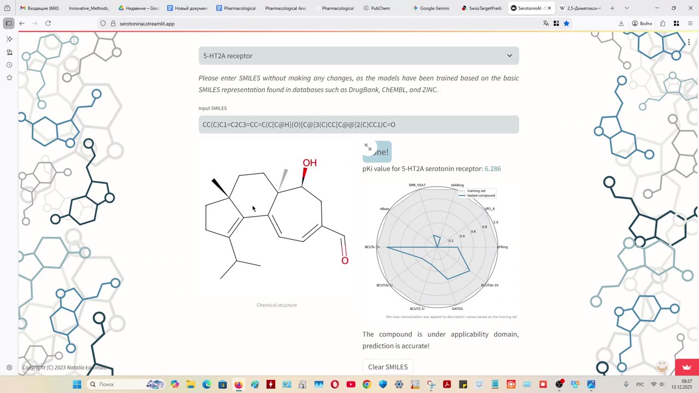699x393 pixels.
Task: Open Firefox sidebar toggle icon
Action: (9, 23)
